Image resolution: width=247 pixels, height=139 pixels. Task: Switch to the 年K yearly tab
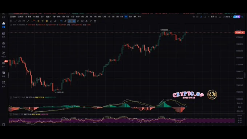[x=139, y=17]
